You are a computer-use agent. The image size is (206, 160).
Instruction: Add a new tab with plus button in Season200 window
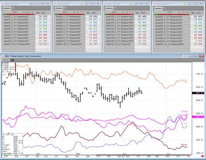[164, 9]
